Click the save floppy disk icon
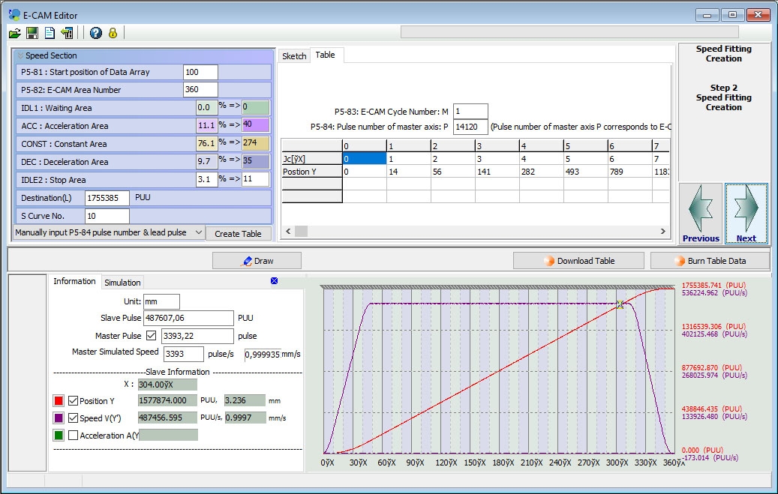The width and height of the screenshot is (778, 494). pyautogui.click(x=32, y=33)
